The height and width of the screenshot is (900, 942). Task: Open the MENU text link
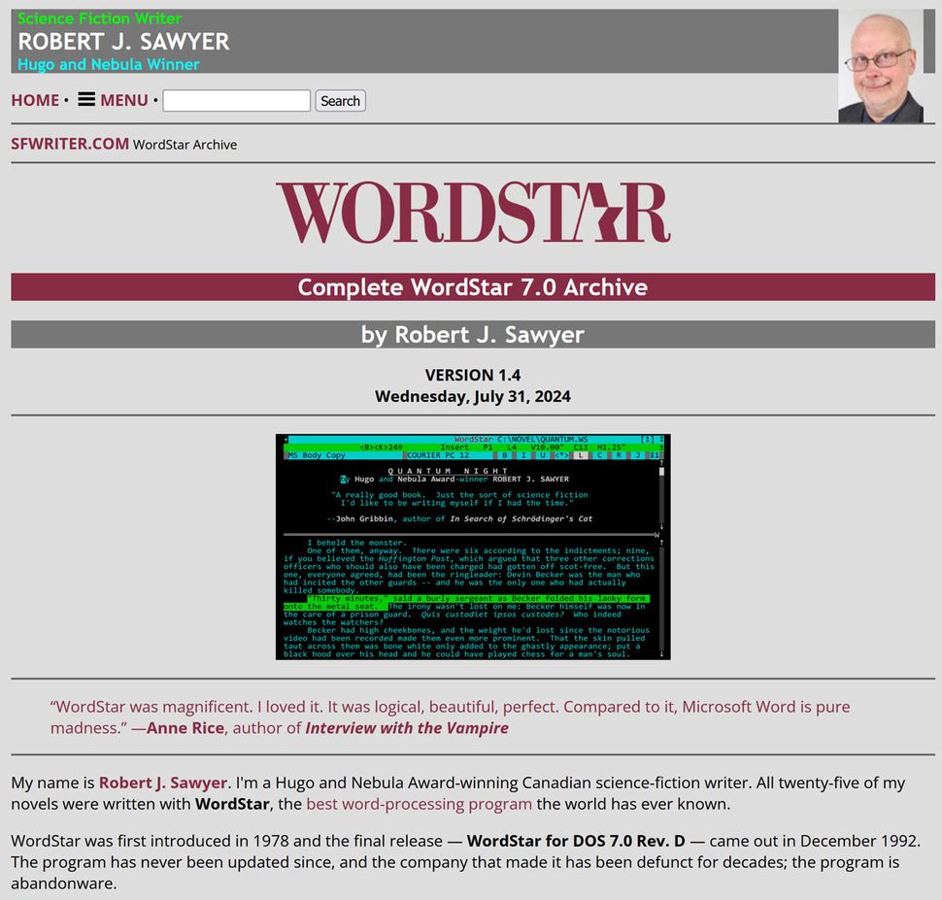[x=124, y=100]
